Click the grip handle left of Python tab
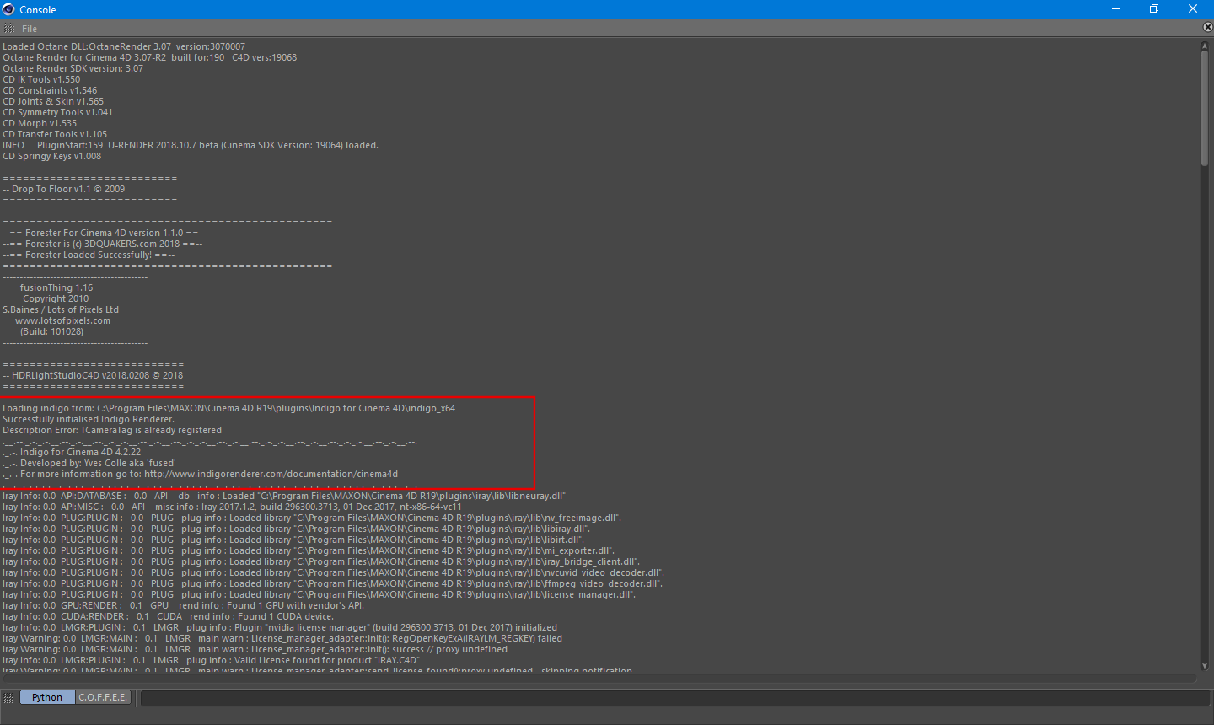 click(9, 698)
